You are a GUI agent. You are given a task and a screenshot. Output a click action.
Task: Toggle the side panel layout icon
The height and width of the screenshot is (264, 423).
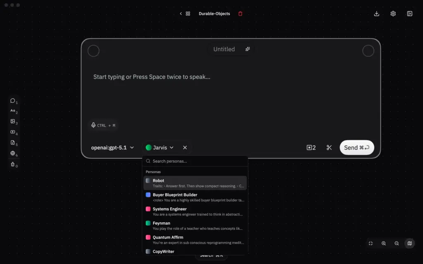[409, 14]
